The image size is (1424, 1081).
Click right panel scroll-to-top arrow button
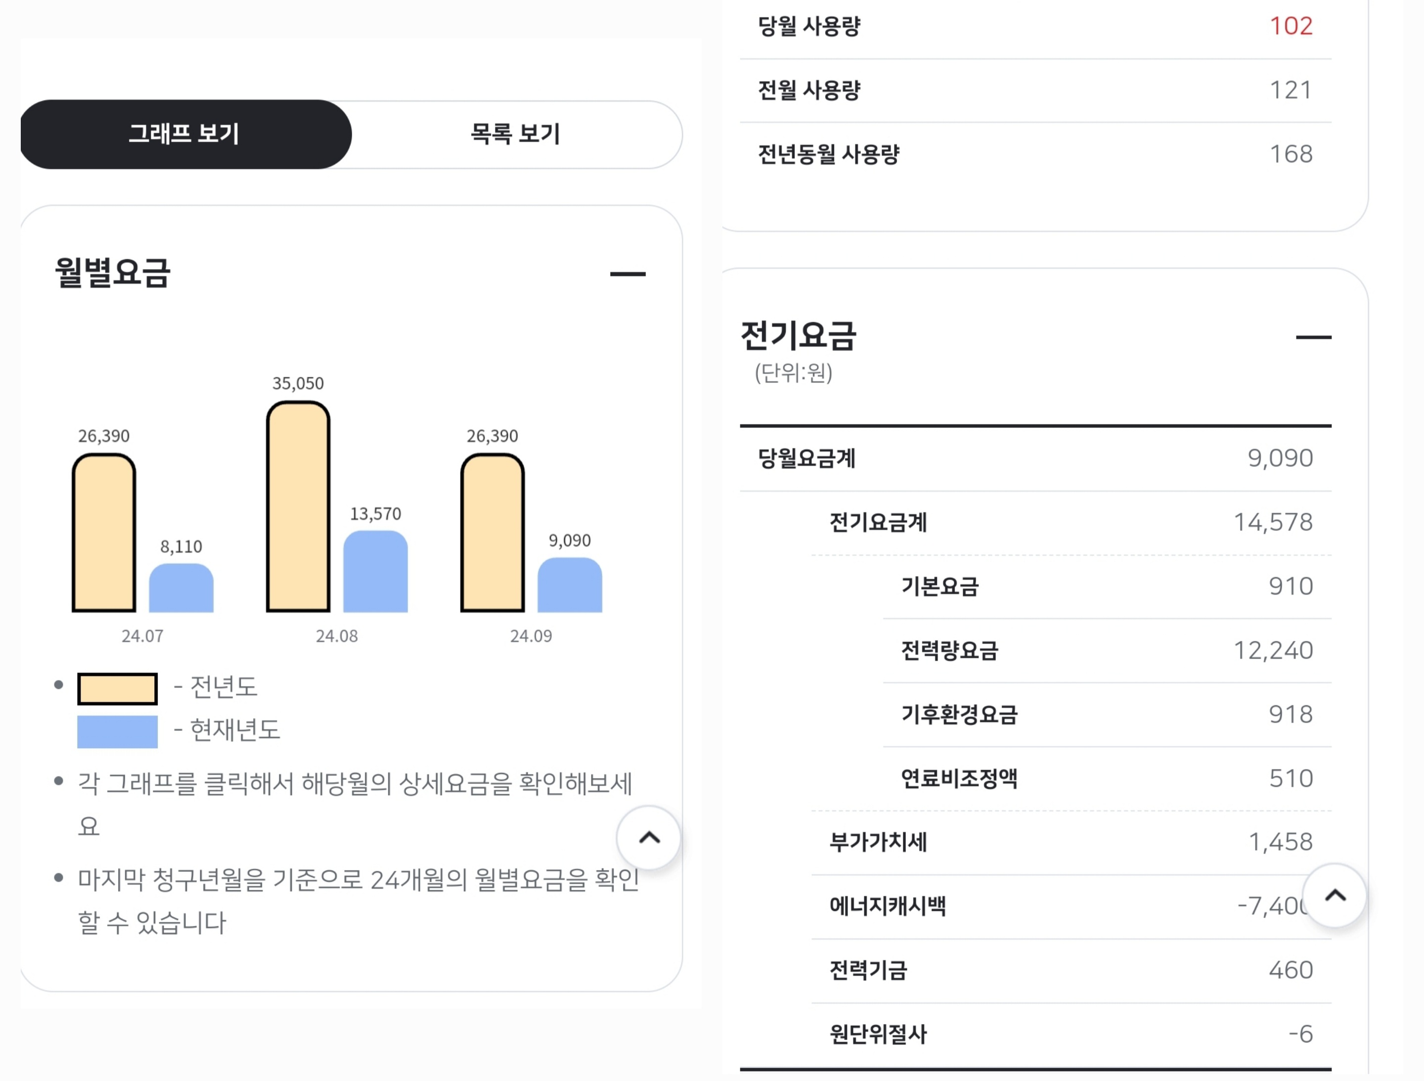1335,896
